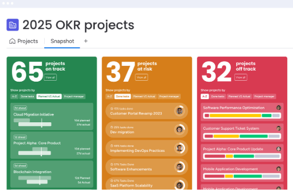This screenshot has width=293, height=195.
Task: Click avatar on Customer Portal Revamp 2023
Action: click(180, 111)
